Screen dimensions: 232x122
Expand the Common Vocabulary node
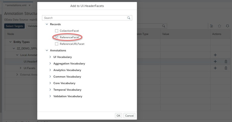50,77
